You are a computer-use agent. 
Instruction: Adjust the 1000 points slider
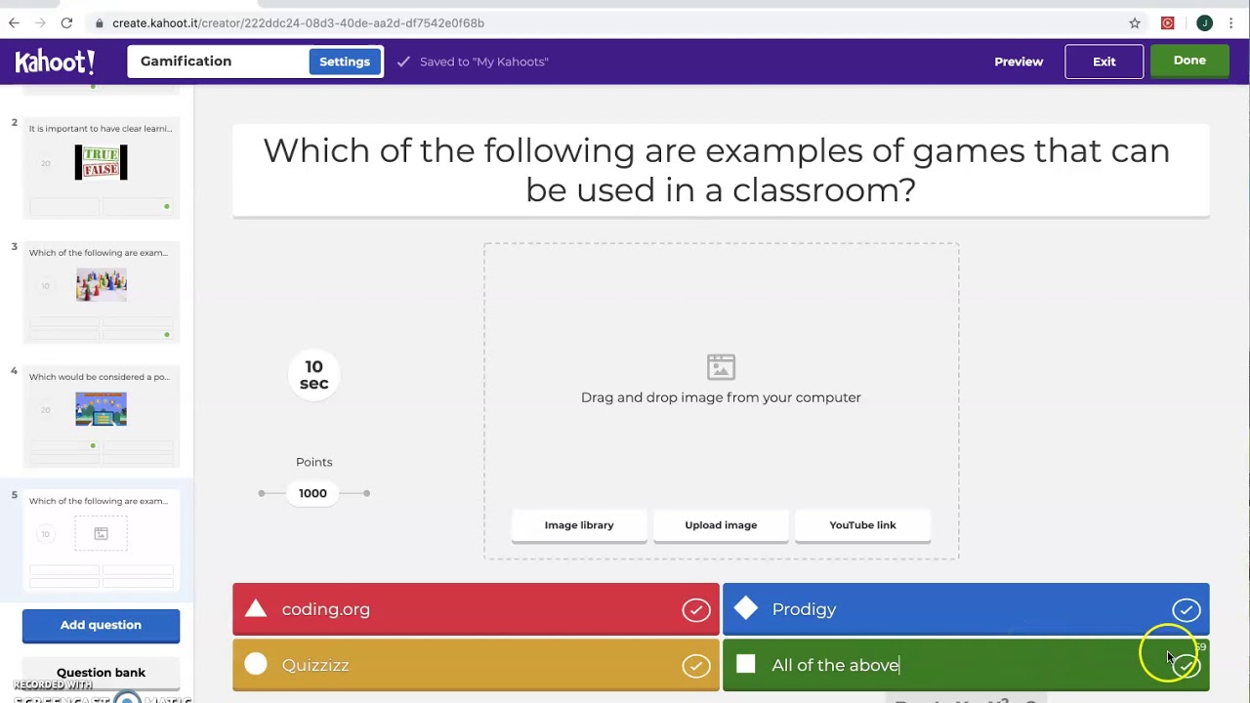click(312, 493)
